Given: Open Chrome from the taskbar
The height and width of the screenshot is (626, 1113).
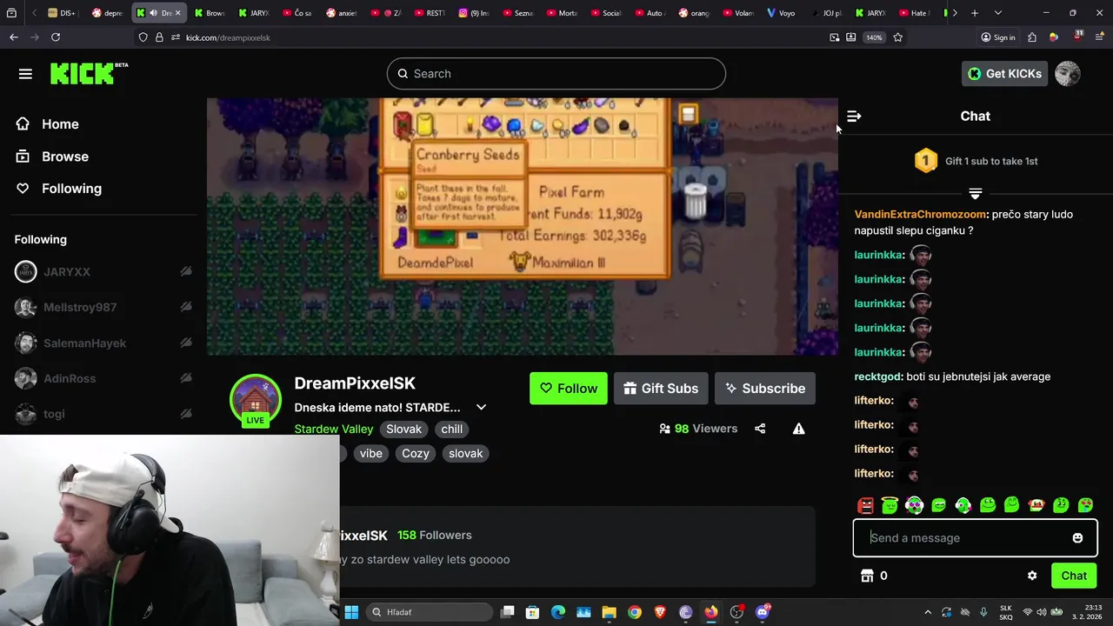Looking at the screenshot, I should click(x=635, y=612).
